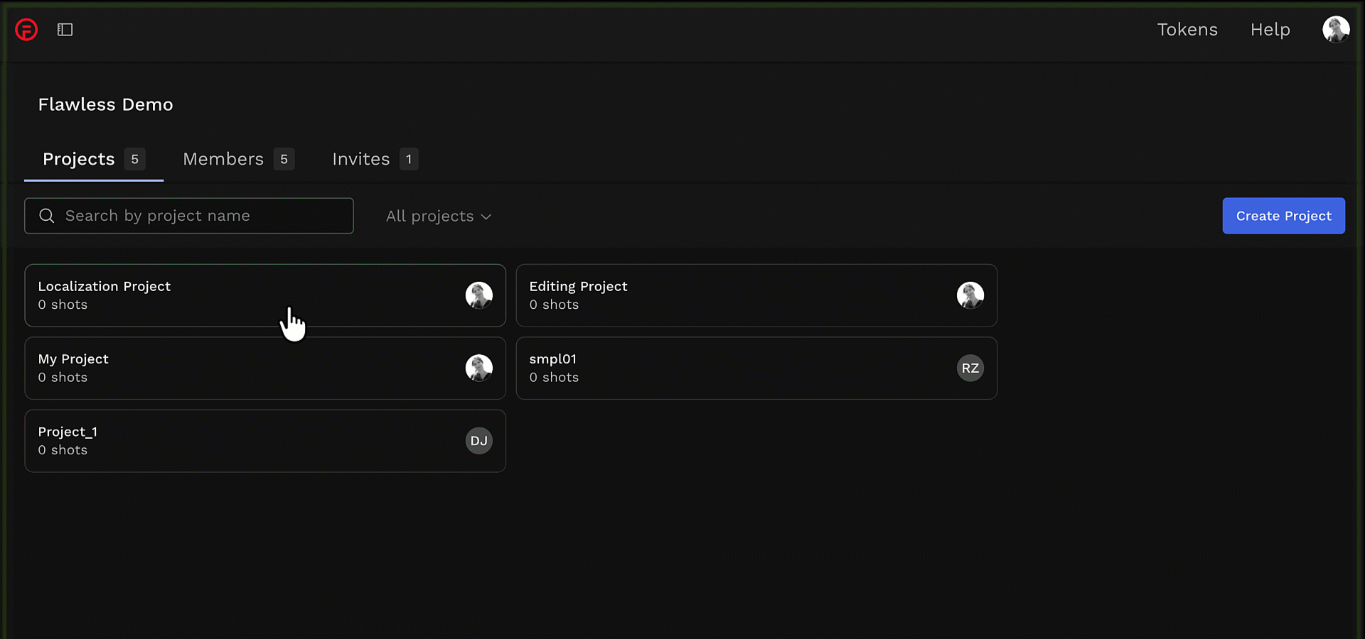Click "0 shots" under My Project
Screen dimensions: 1365x639
63,378
